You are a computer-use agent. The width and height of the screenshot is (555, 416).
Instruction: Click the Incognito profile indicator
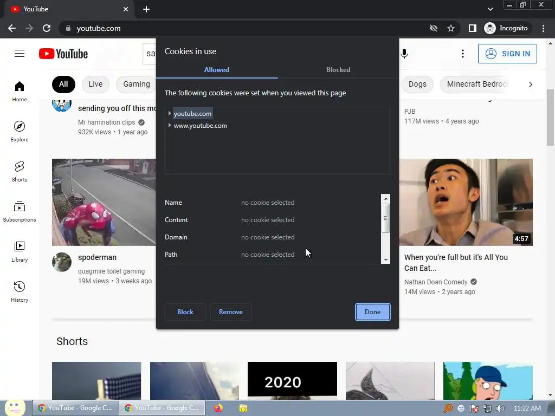pyautogui.click(x=506, y=28)
